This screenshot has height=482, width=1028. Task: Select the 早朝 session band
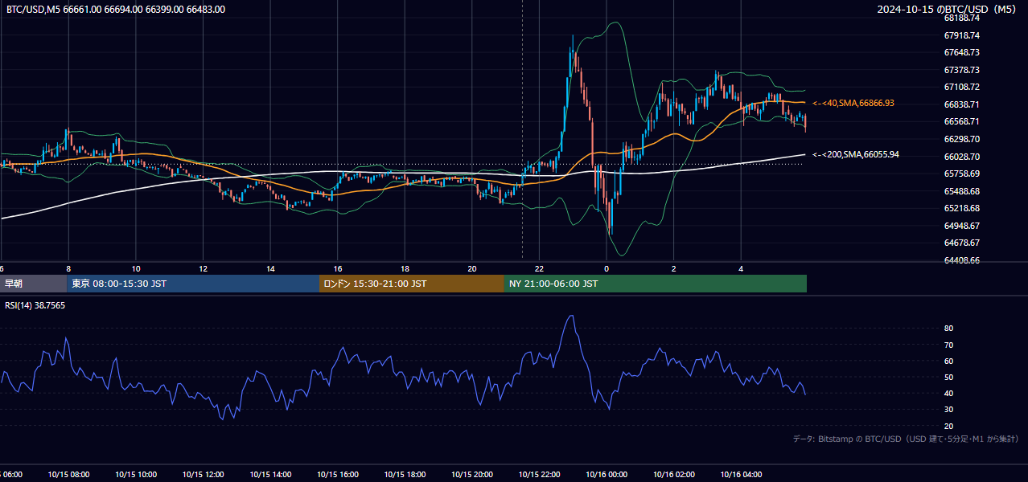click(x=34, y=284)
